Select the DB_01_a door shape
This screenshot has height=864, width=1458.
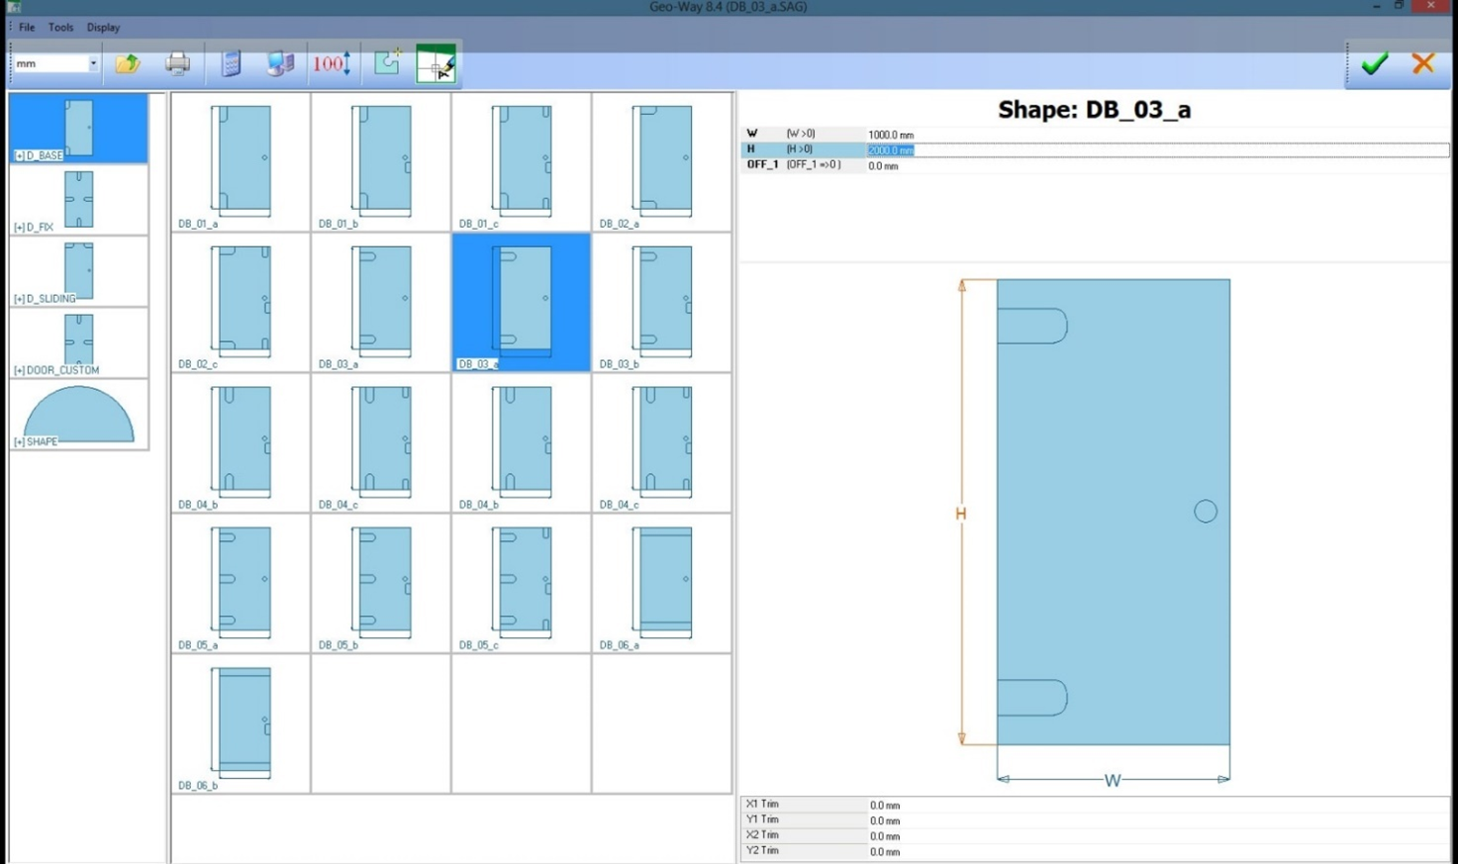click(x=241, y=162)
